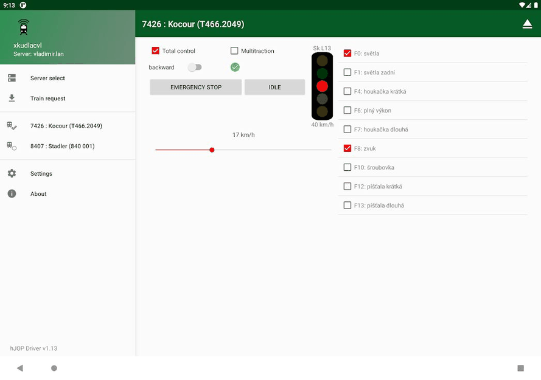Tap the eject icon to release the locomotive
The height and width of the screenshot is (380, 541).
click(x=527, y=24)
